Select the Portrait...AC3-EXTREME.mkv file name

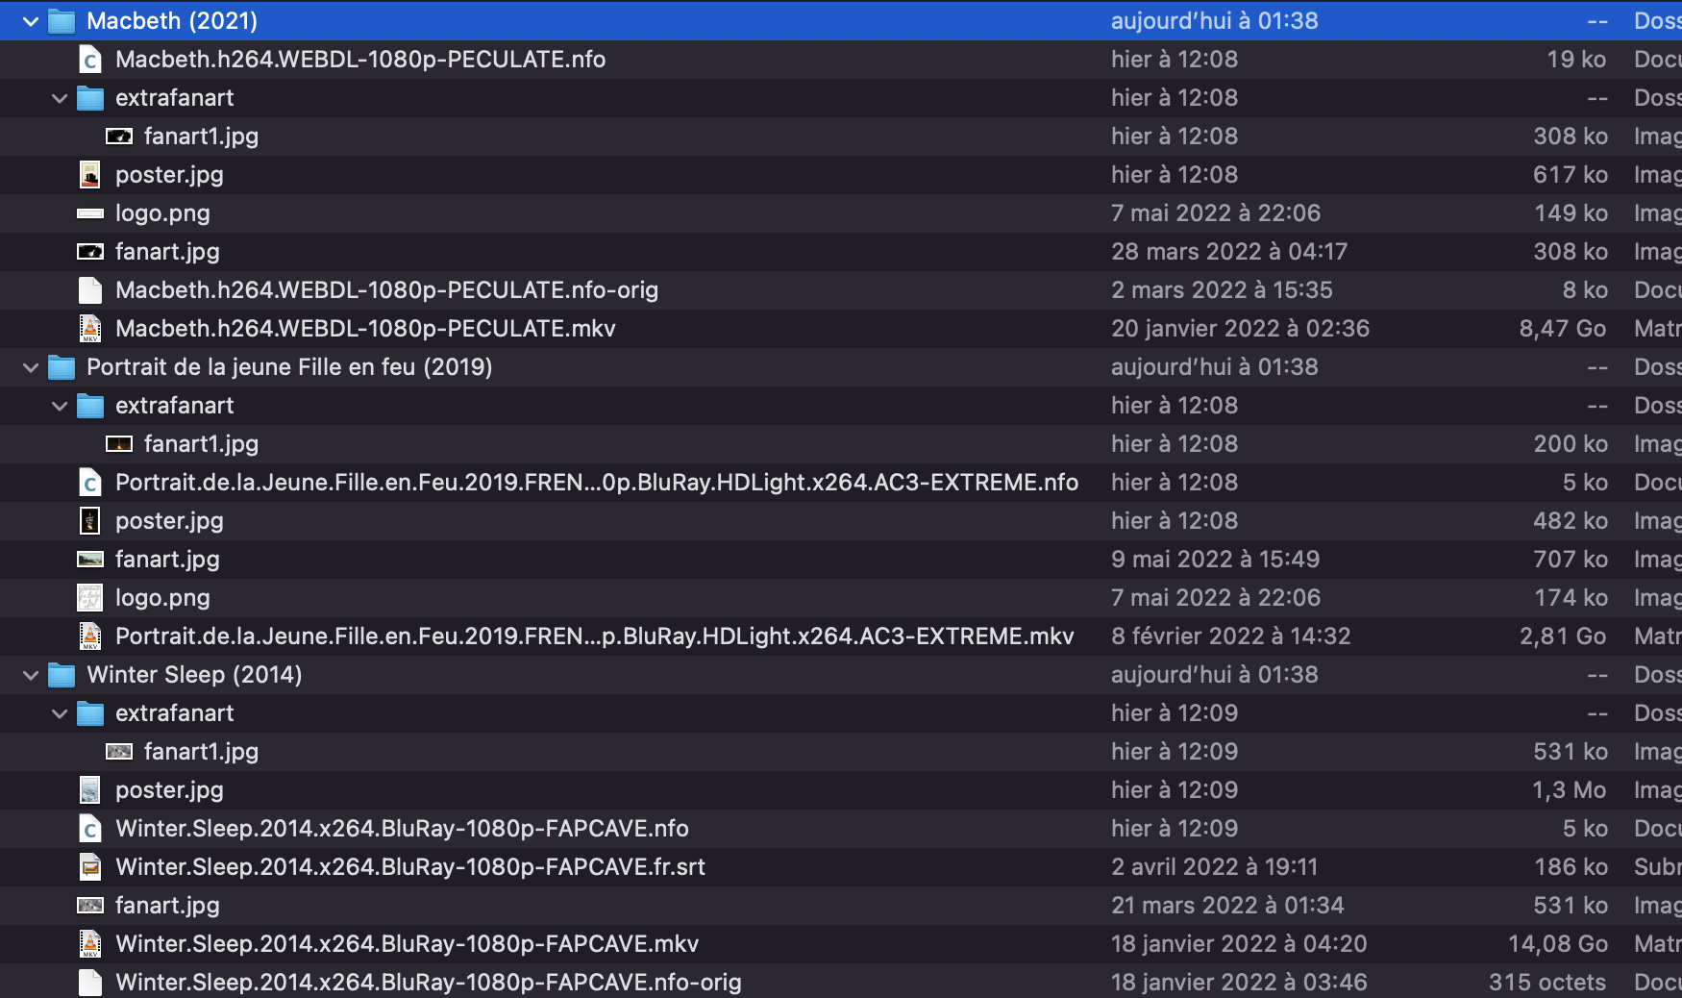pyautogui.click(x=595, y=636)
